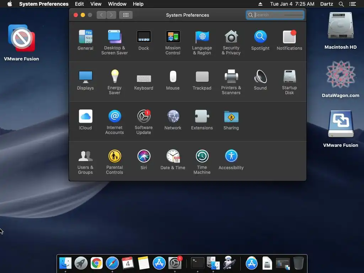Open the Accessibility preferences pane
This screenshot has width=364, height=273.
(x=231, y=160)
